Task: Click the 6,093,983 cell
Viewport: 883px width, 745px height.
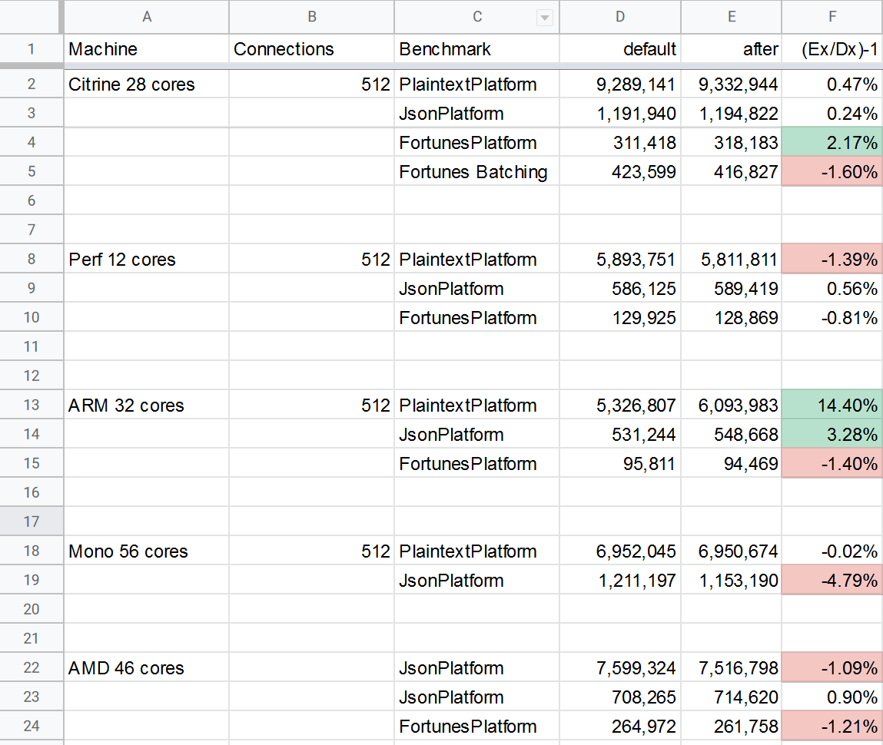Action: [732, 405]
